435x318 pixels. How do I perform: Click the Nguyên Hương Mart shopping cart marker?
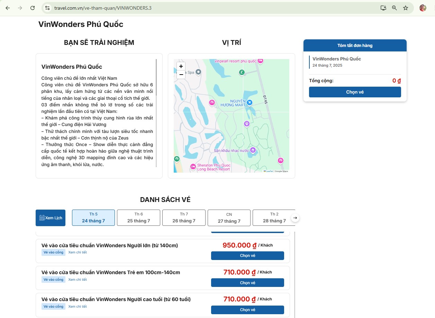[250, 103]
